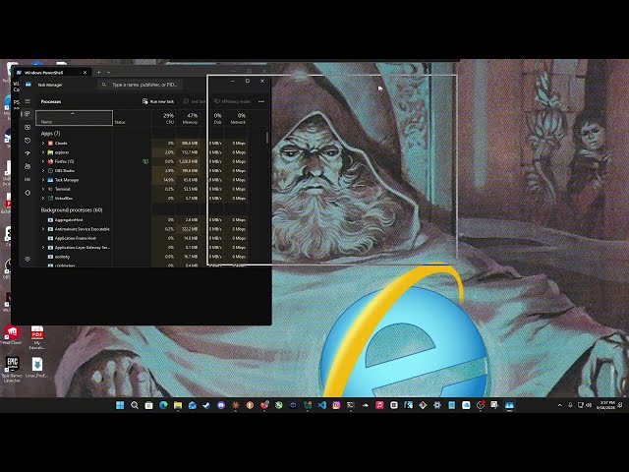Select the audiodg background process
629x472 pixels.
(143, 257)
